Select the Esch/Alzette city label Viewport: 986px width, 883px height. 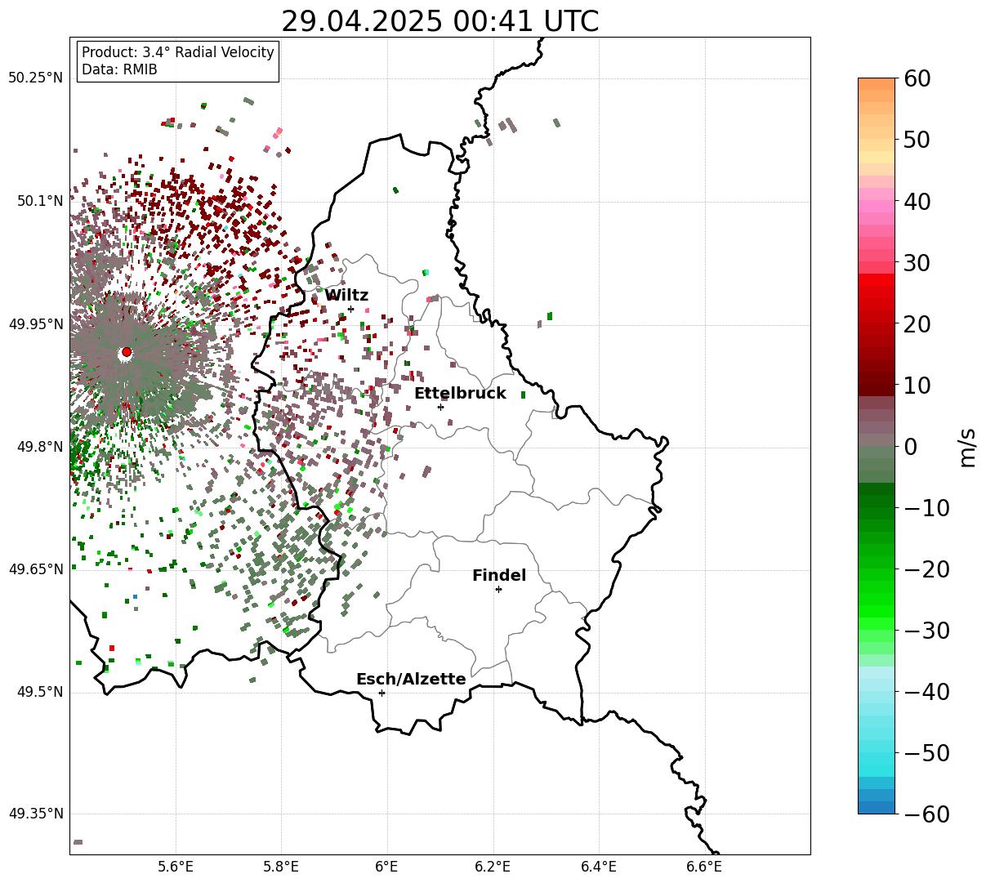[x=411, y=680]
